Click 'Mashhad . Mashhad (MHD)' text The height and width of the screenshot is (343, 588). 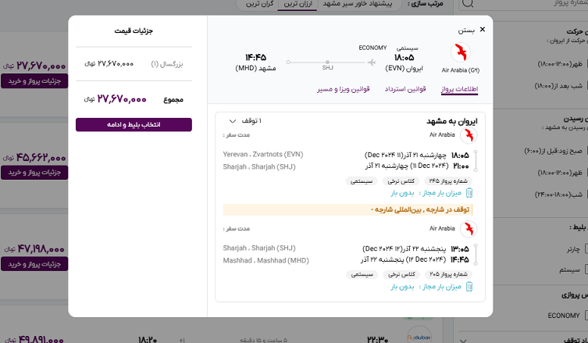pyautogui.click(x=265, y=260)
